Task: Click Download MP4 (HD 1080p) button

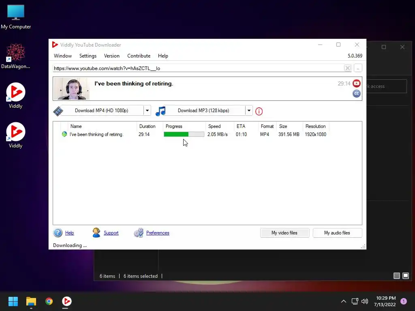Action: coord(102,111)
